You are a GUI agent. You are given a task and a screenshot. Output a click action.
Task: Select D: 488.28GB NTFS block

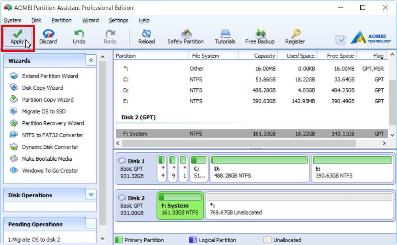point(260,169)
